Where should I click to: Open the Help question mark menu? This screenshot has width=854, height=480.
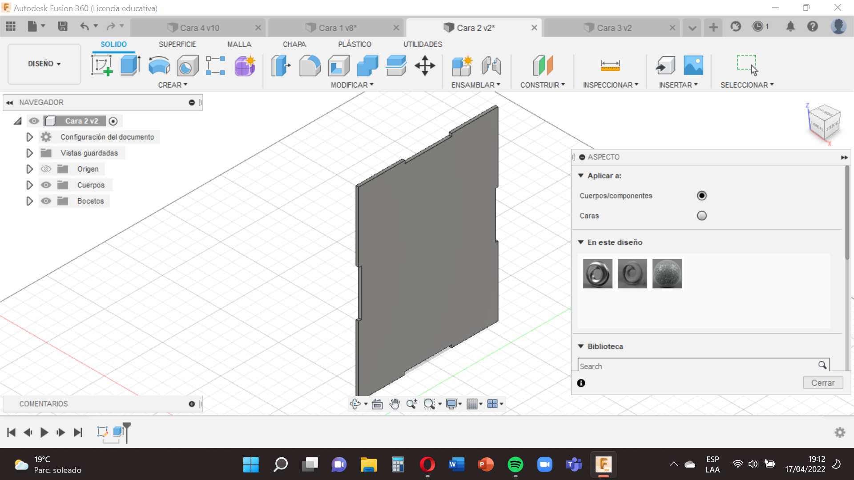pos(813,27)
